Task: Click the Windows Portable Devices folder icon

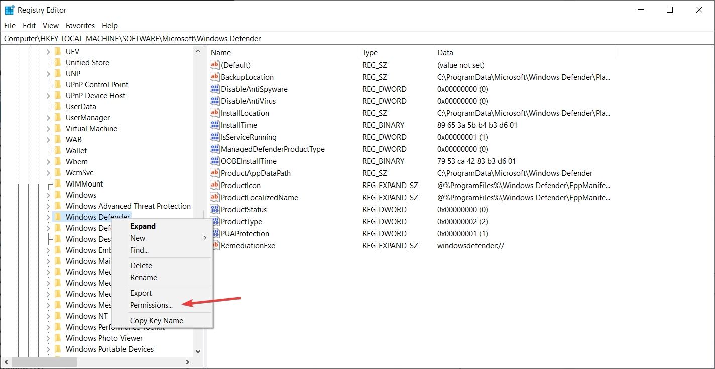Action: [58, 349]
